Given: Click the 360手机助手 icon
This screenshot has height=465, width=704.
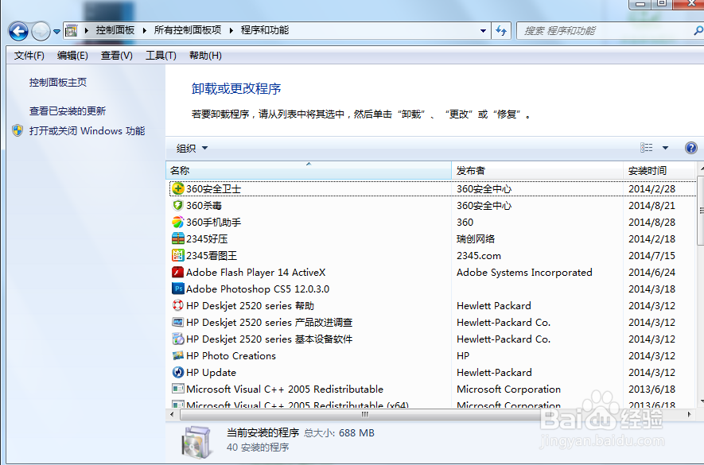Looking at the screenshot, I should [178, 222].
